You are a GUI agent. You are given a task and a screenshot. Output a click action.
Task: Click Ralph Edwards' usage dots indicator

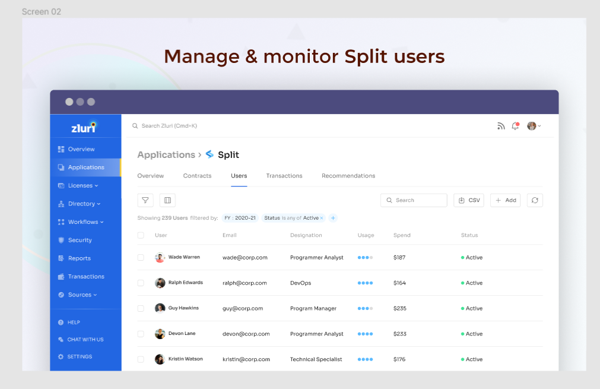365,283
